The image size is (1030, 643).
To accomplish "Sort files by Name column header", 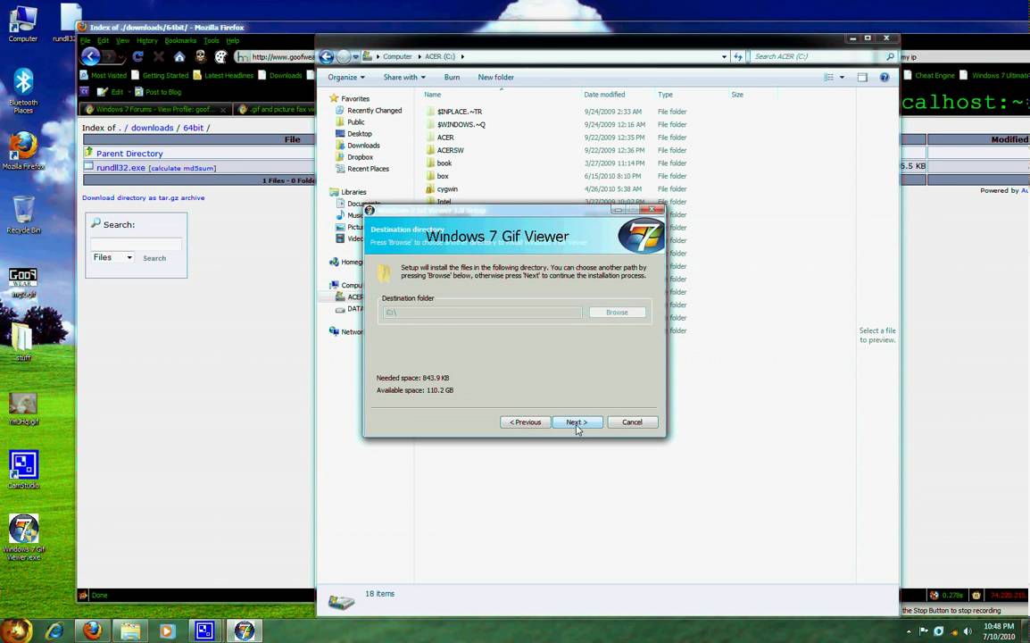I will 433,95.
